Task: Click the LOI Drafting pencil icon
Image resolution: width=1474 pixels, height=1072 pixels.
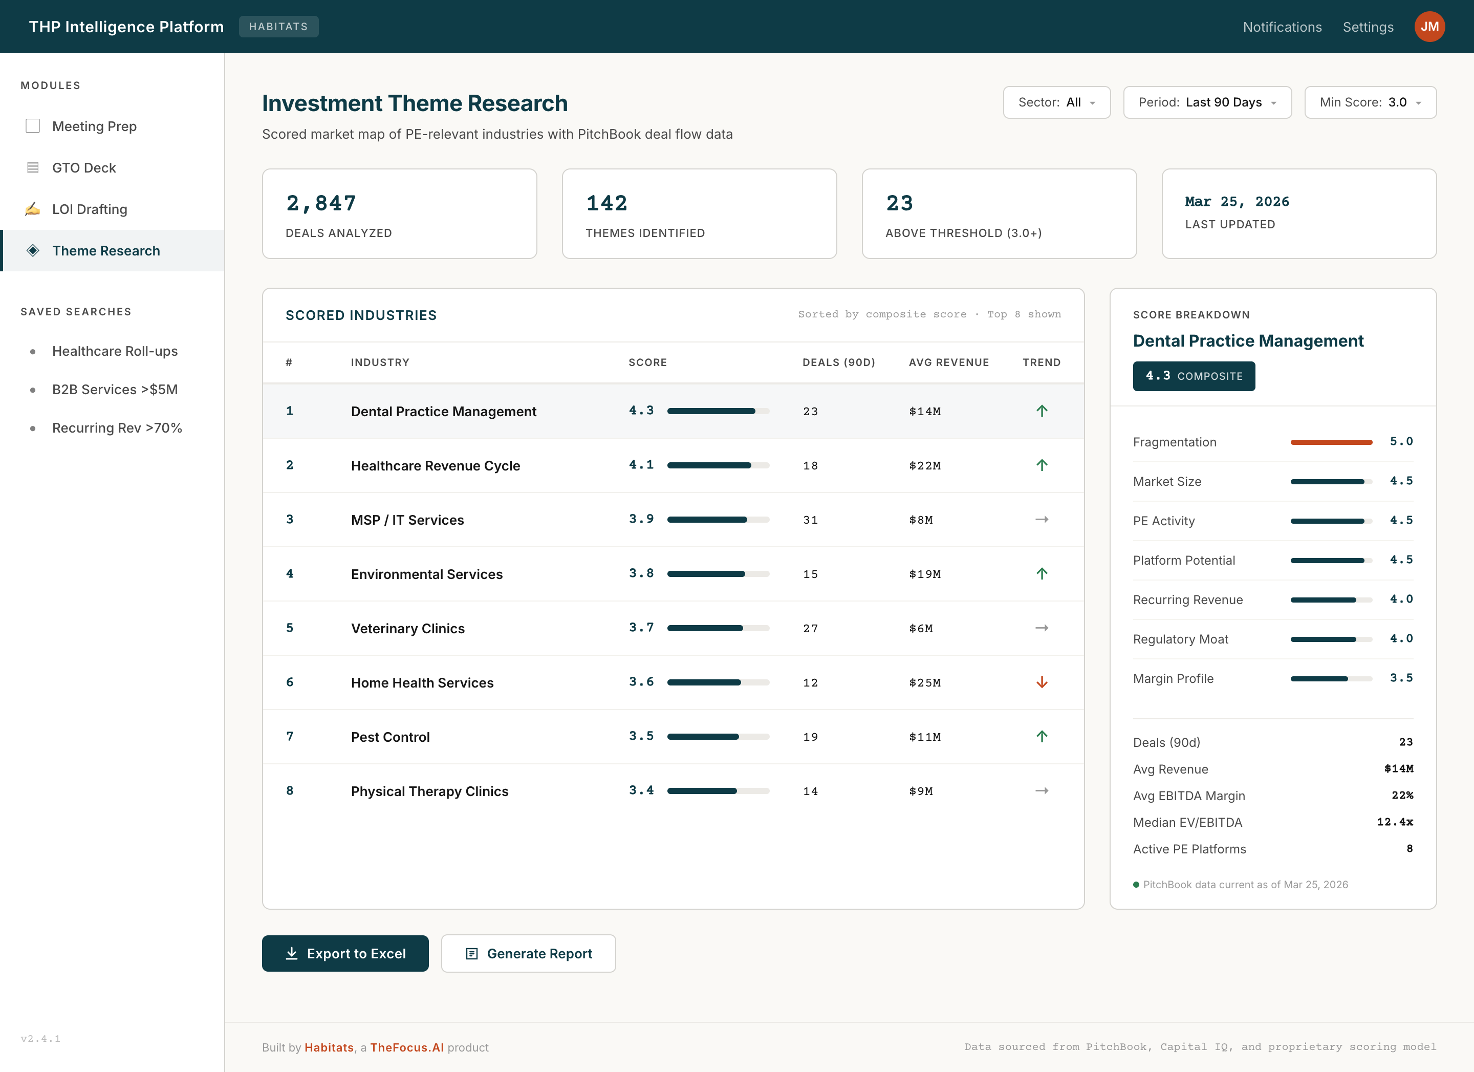Action: coord(32,209)
